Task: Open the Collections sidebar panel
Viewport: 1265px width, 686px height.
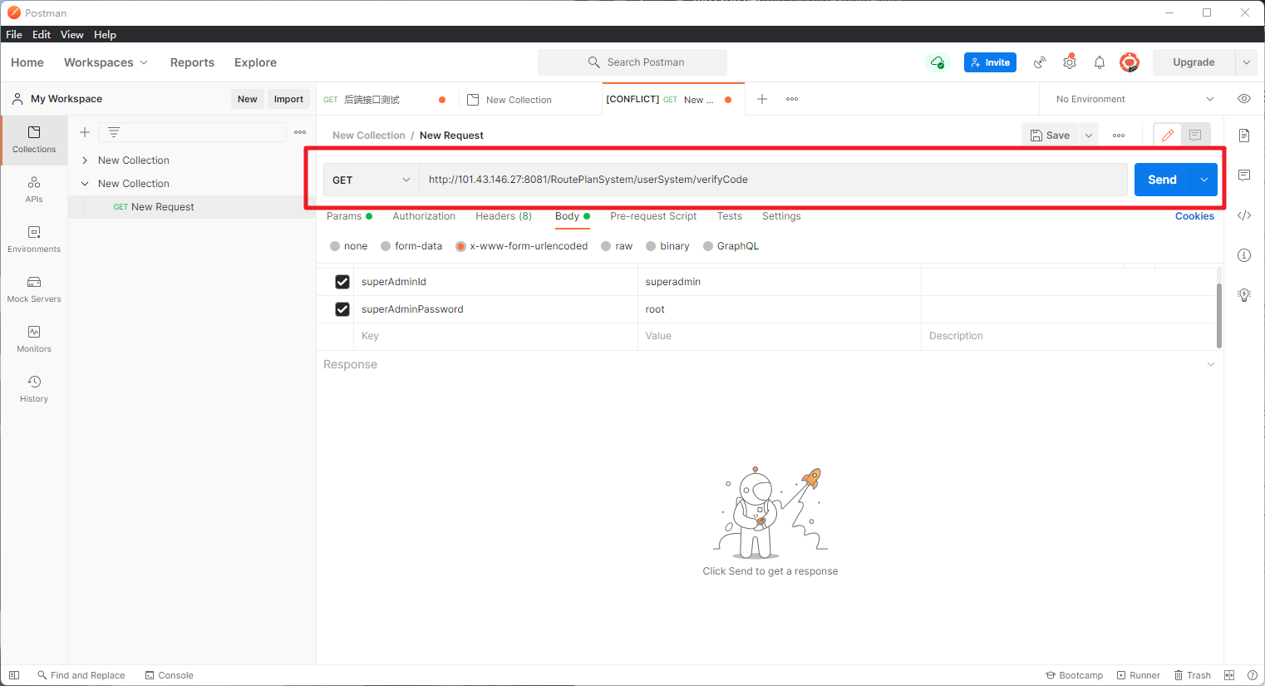Action: point(34,140)
